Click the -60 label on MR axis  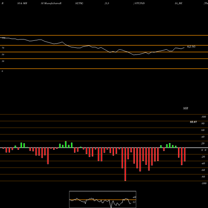[x=203, y=170]
